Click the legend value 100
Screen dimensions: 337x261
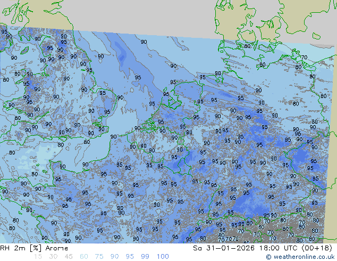pos(163,257)
